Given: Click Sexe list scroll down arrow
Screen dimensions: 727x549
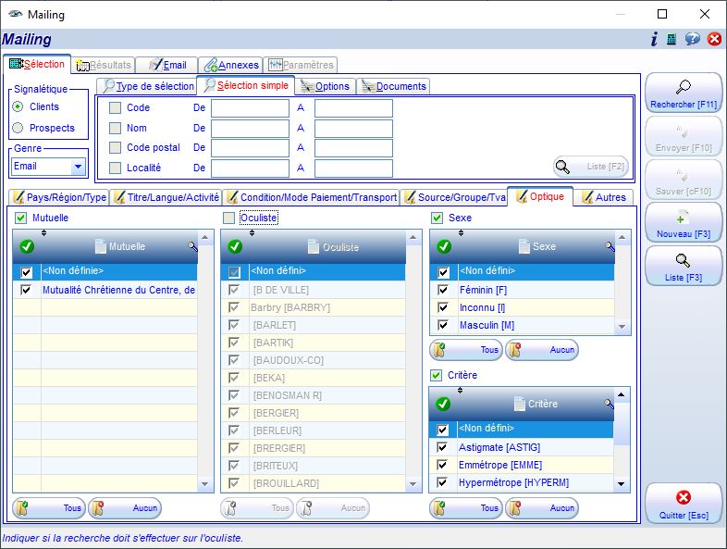Looking at the screenshot, I should point(622,327).
